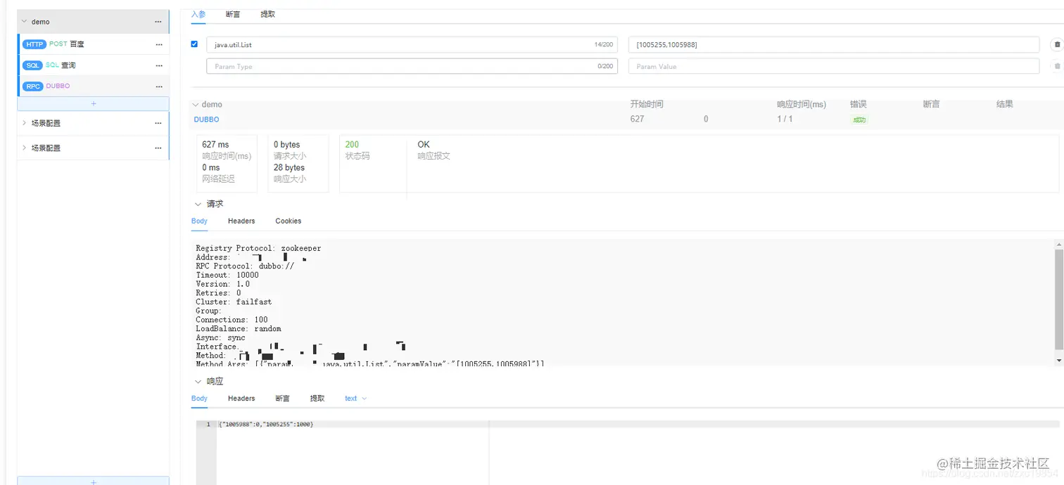Click the request body scrollbar thumb
The height and width of the screenshot is (485, 1064).
point(1059,299)
